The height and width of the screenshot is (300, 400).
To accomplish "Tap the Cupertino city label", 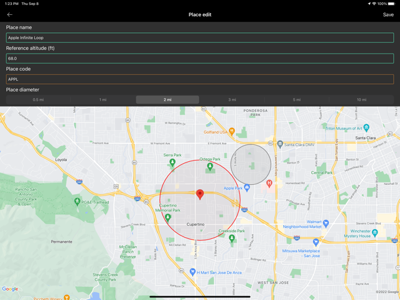I will point(195,225).
